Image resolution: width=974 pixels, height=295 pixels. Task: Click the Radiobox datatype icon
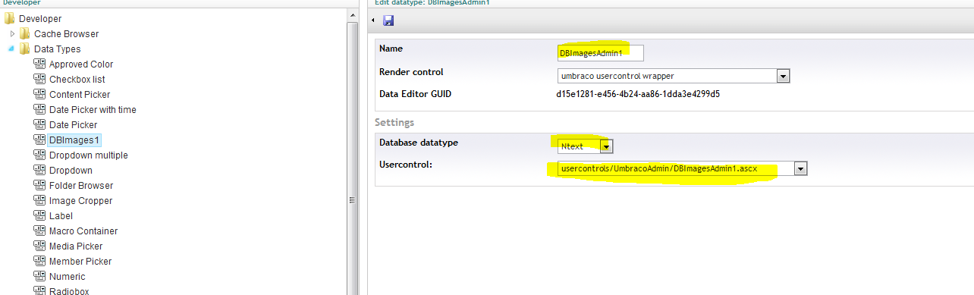tap(40, 290)
